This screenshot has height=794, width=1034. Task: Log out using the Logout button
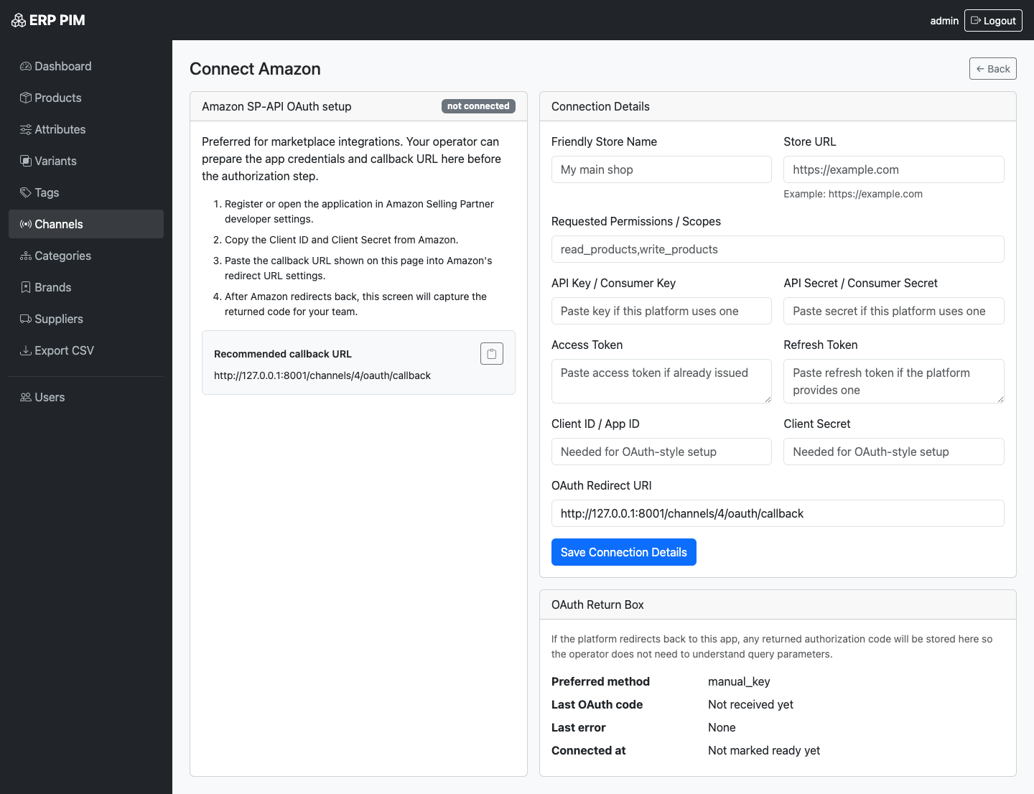tap(992, 21)
